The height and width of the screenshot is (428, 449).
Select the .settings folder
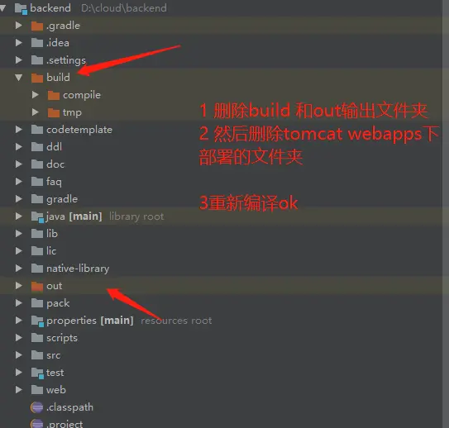66,60
